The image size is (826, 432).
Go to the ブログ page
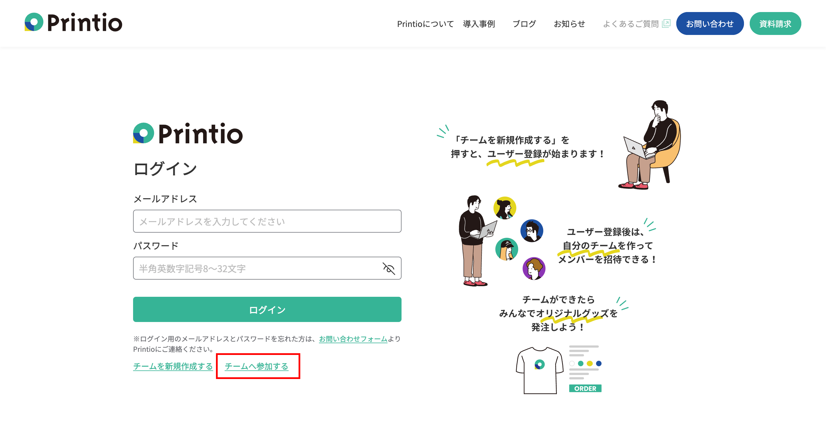click(524, 24)
